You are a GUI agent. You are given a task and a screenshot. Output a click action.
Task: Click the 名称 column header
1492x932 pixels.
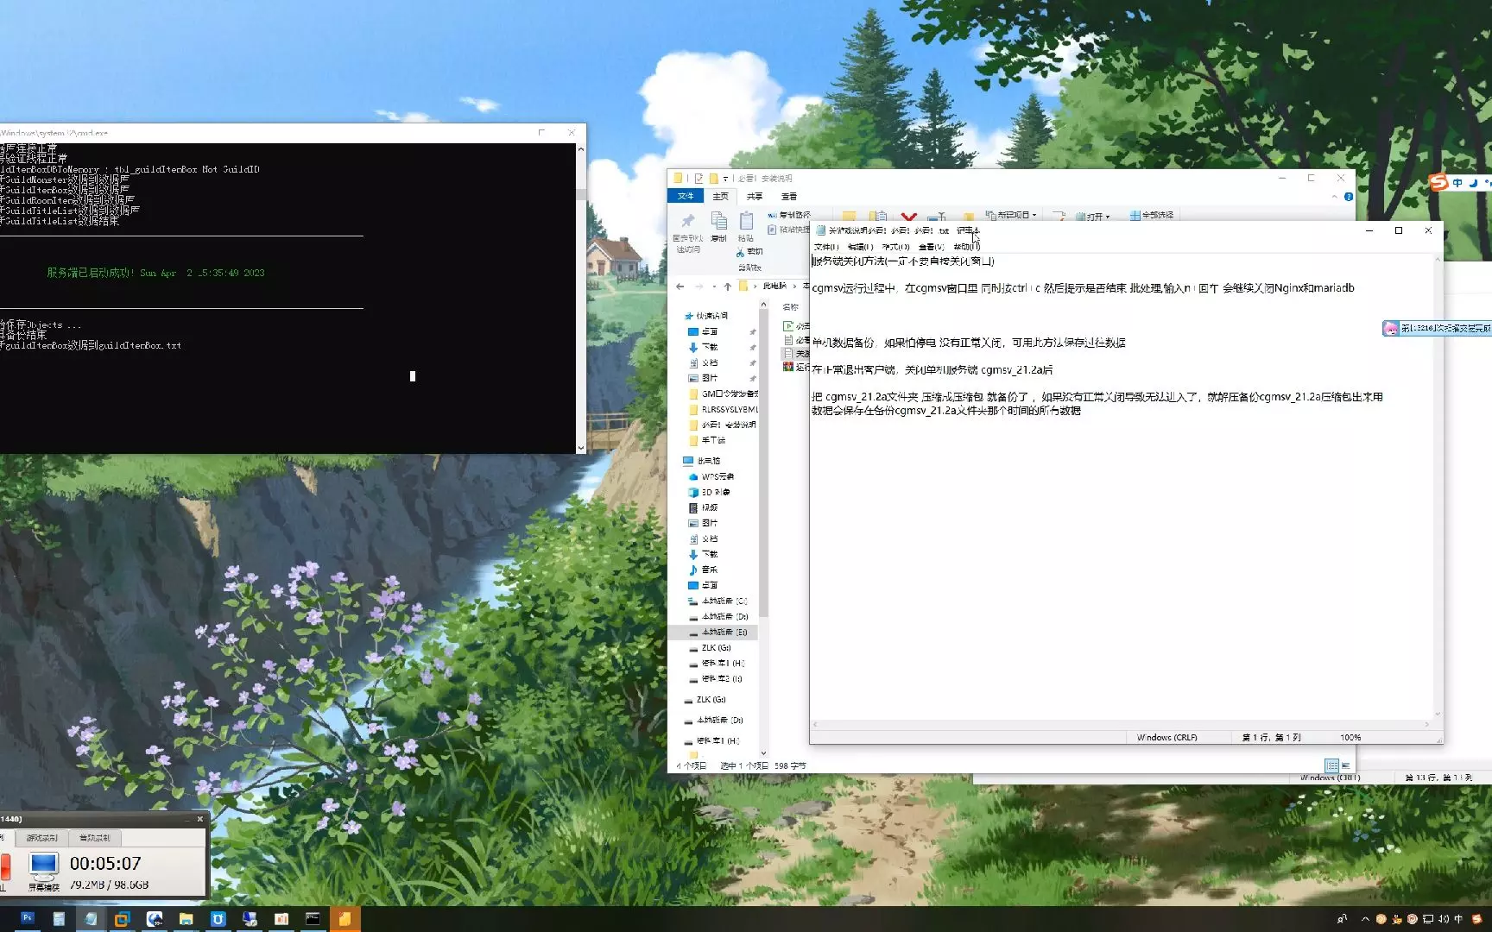[x=790, y=307]
